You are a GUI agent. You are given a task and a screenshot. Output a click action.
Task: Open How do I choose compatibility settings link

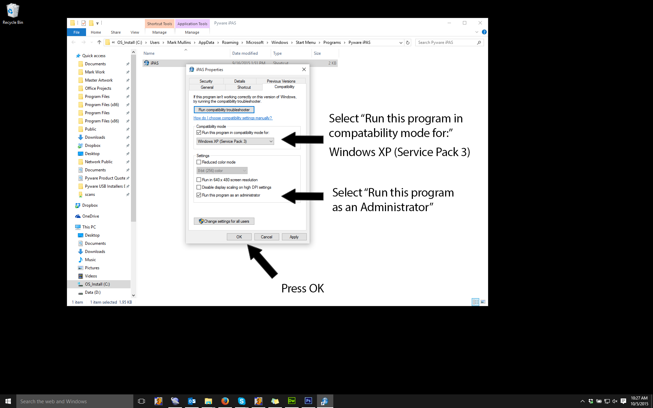(233, 118)
